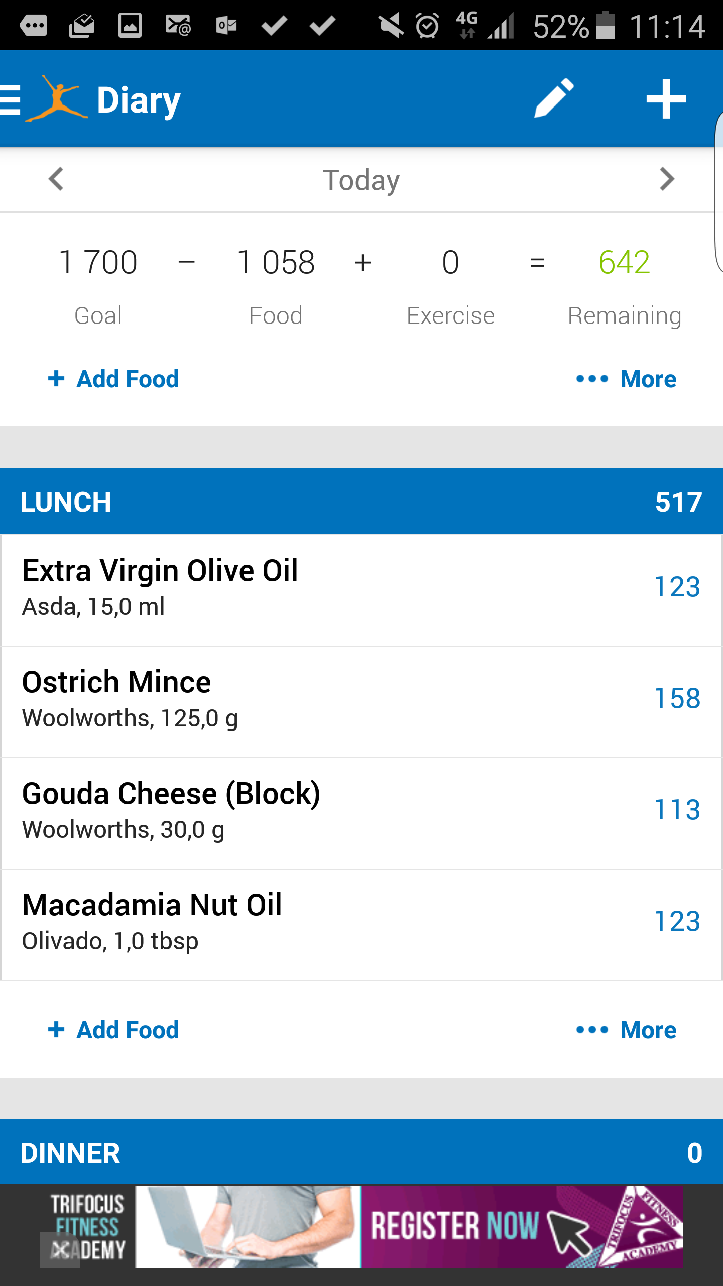
Task: Open the Today date selector
Action: tap(361, 180)
